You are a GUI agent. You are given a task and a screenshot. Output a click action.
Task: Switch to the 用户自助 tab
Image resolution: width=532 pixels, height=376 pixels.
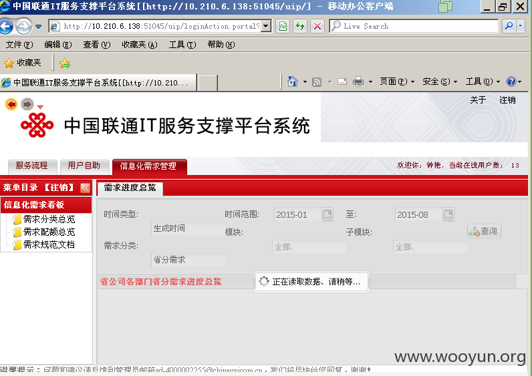pos(84,166)
